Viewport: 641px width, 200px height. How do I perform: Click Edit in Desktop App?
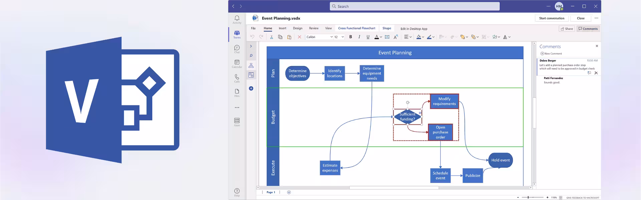pyautogui.click(x=414, y=29)
